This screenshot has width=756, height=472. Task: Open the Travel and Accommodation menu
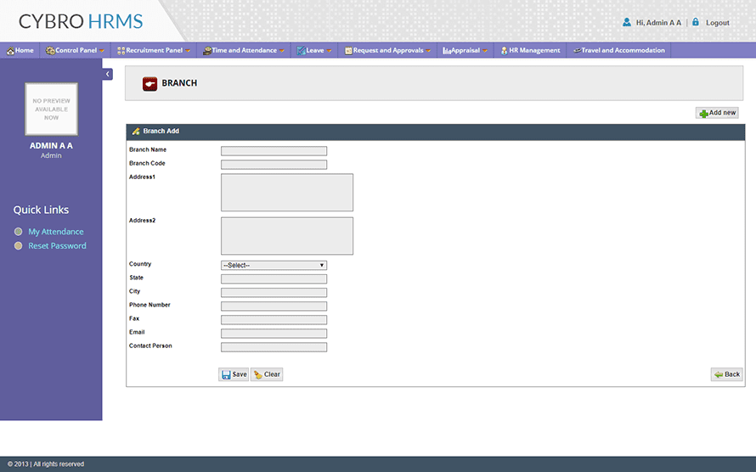pyautogui.click(x=618, y=51)
